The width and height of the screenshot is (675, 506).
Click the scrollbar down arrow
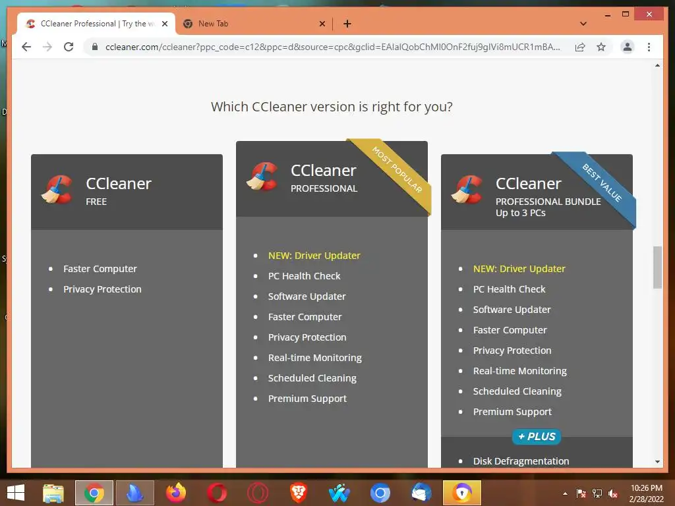pos(657,462)
